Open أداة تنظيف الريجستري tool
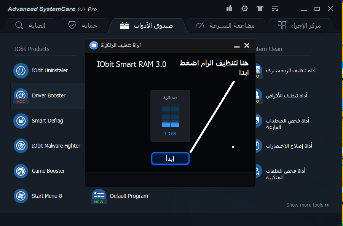This screenshot has width=343, height=226. click(291, 71)
